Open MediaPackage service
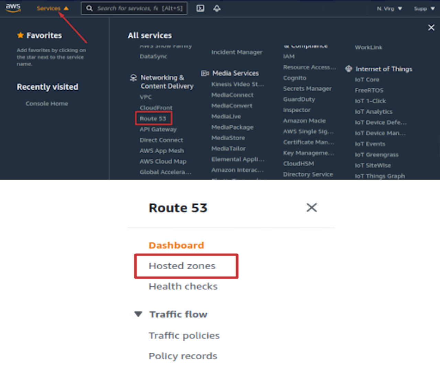Viewport: 440px width, 374px height. (x=232, y=127)
